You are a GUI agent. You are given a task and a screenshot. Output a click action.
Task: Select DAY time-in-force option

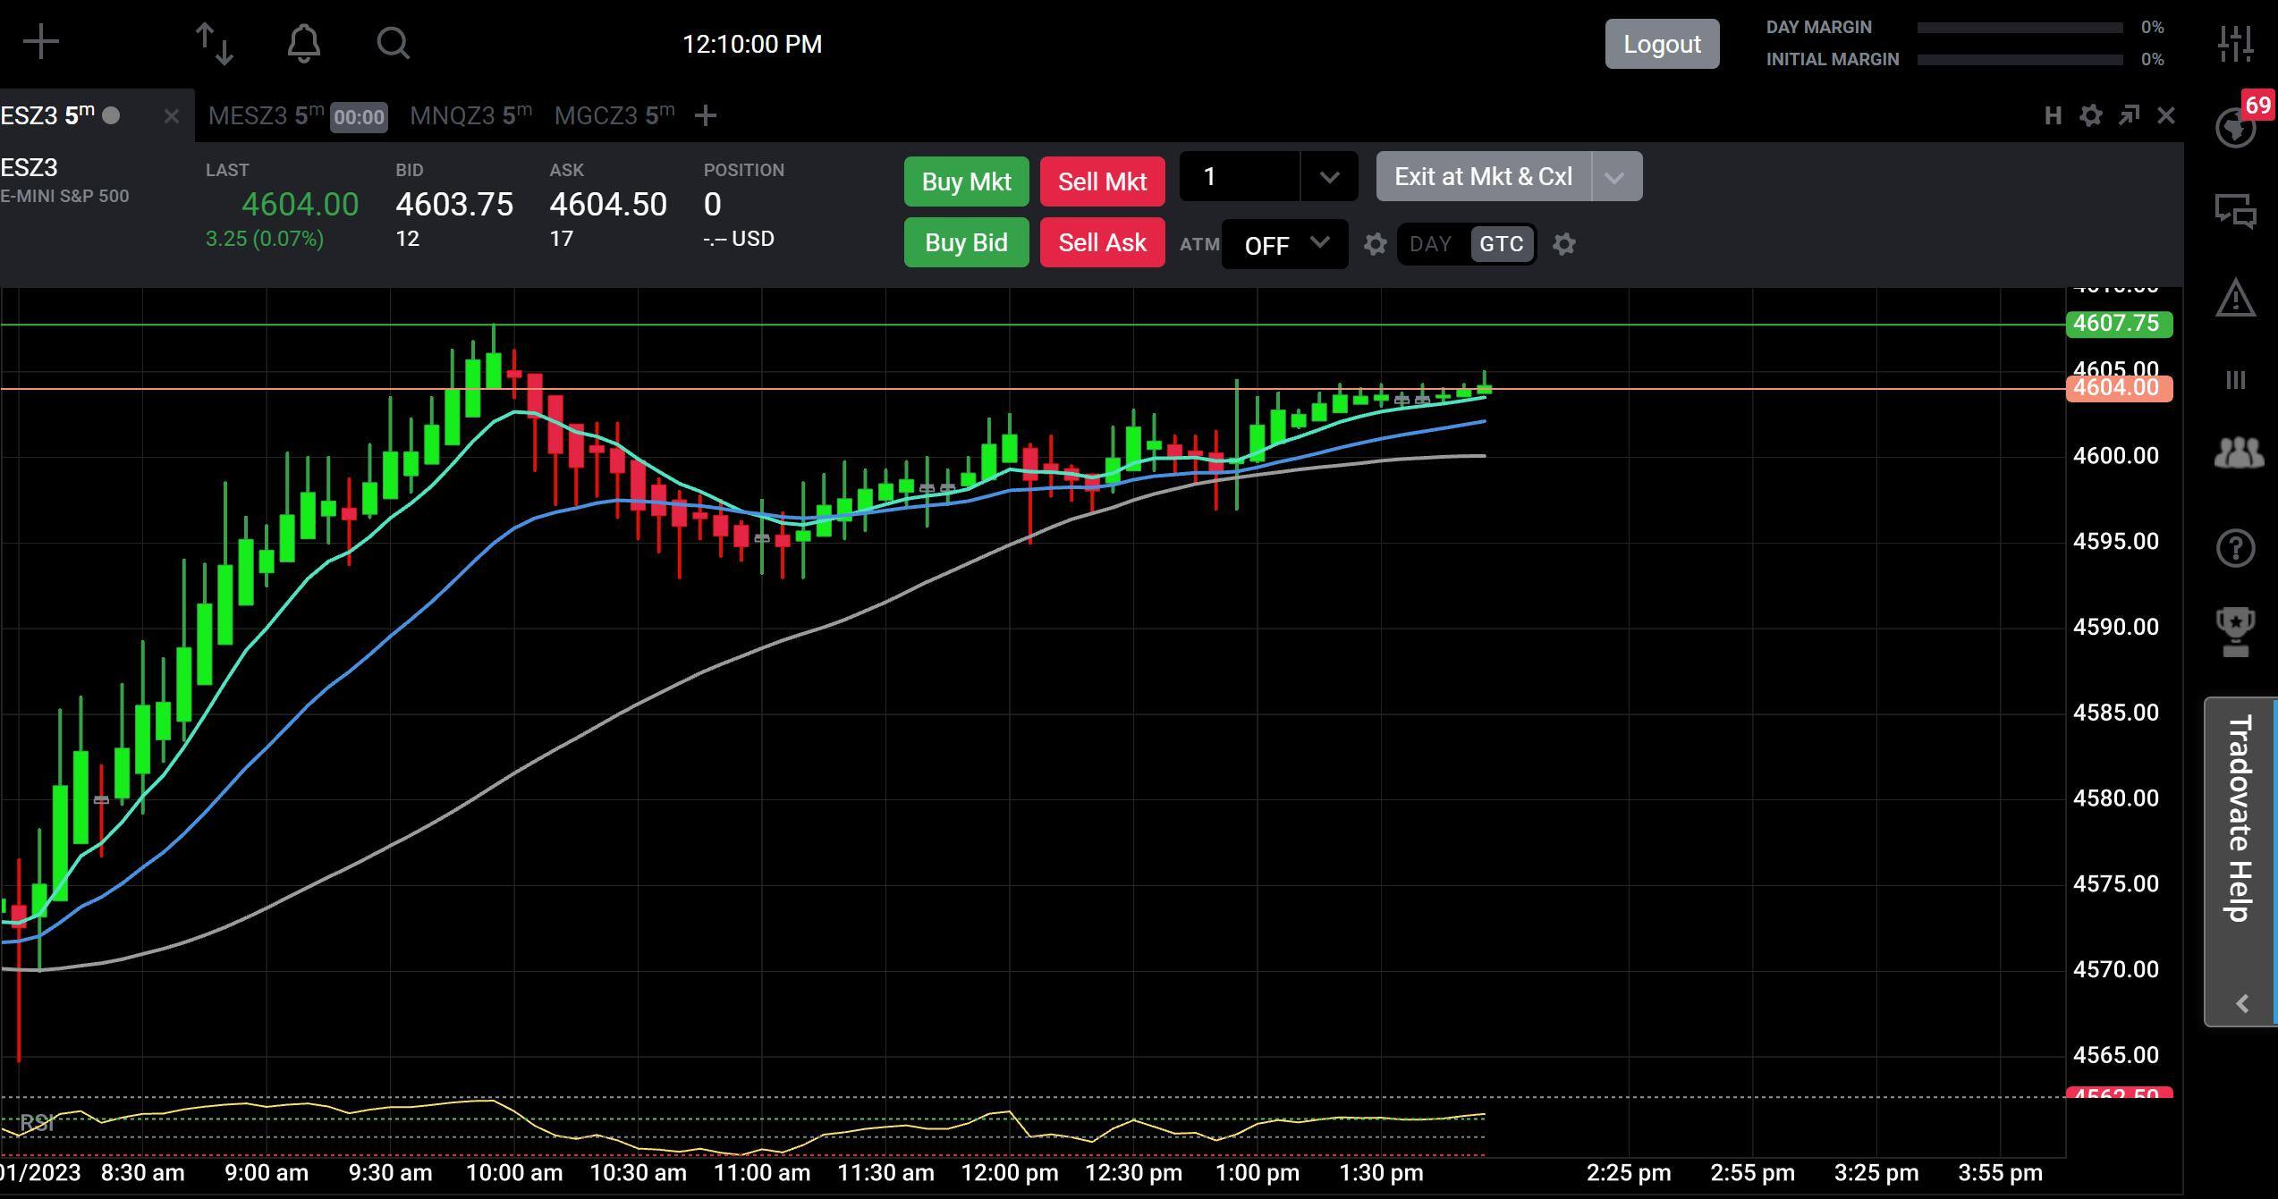click(1430, 244)
